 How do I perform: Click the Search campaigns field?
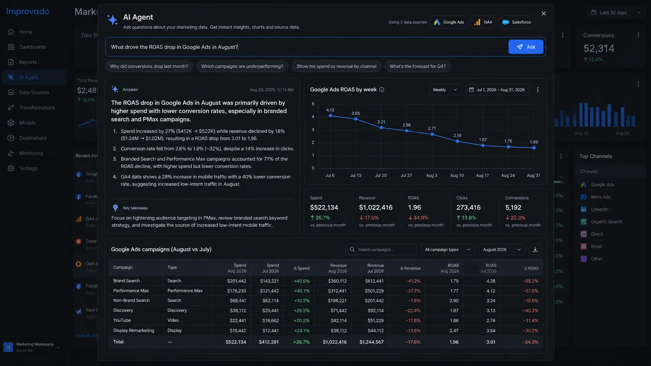(381, 250)
